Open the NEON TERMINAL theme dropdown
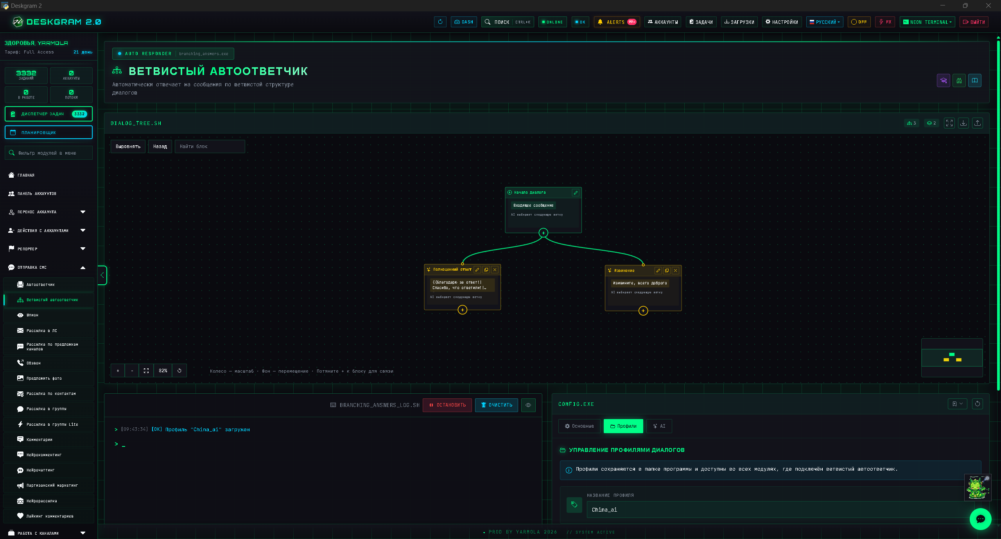This screenshot has height=539, width=1001. (x=927, y=22)
